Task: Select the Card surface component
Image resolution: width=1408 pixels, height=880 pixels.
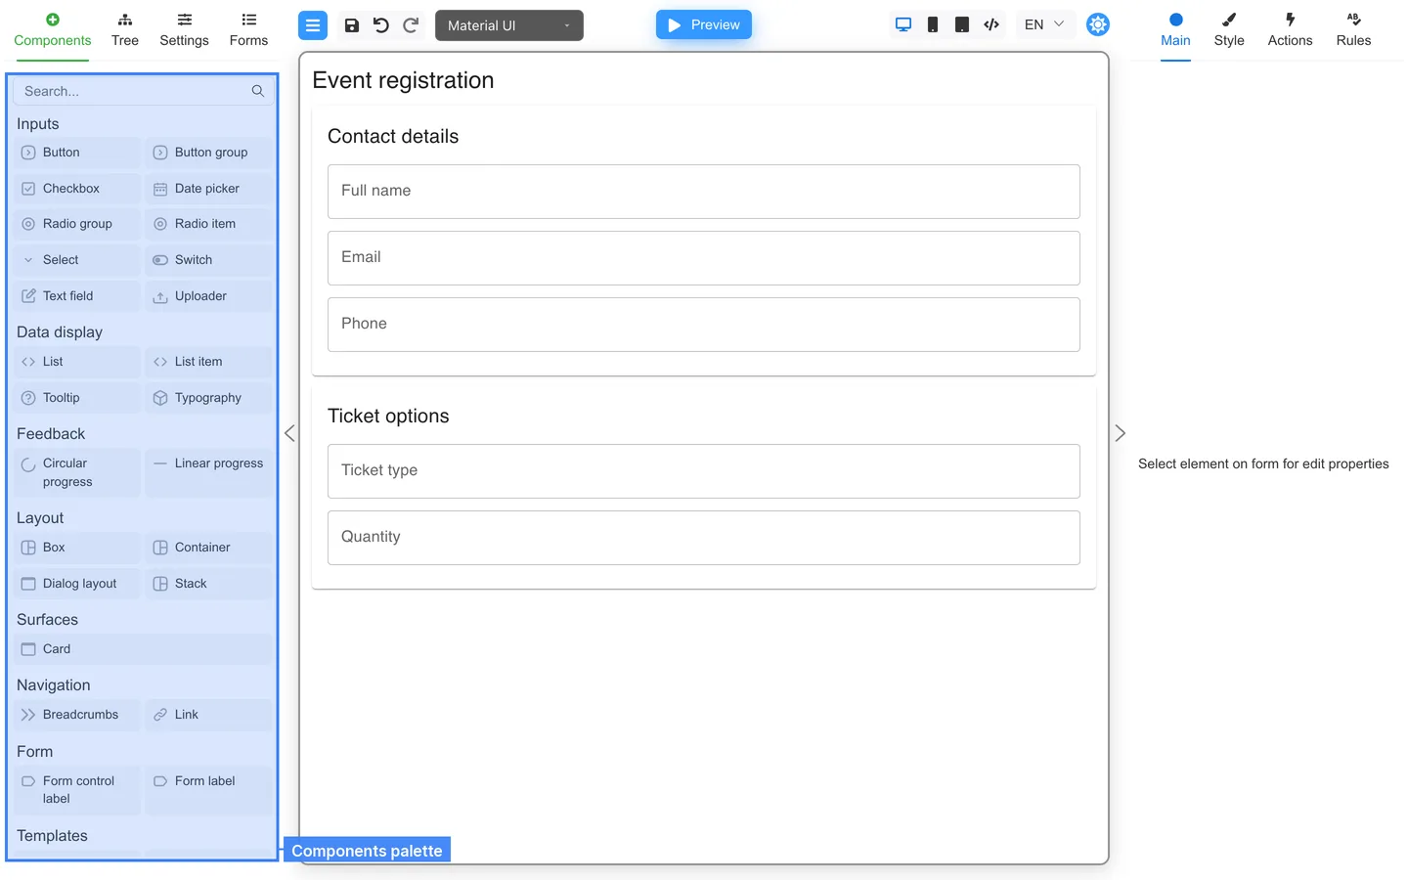Action: point(143,649)
